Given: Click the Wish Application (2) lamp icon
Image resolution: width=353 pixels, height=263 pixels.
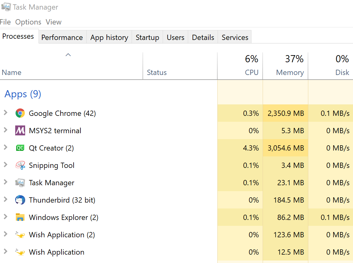Looking at the screenshot, I should pos(20,235).
